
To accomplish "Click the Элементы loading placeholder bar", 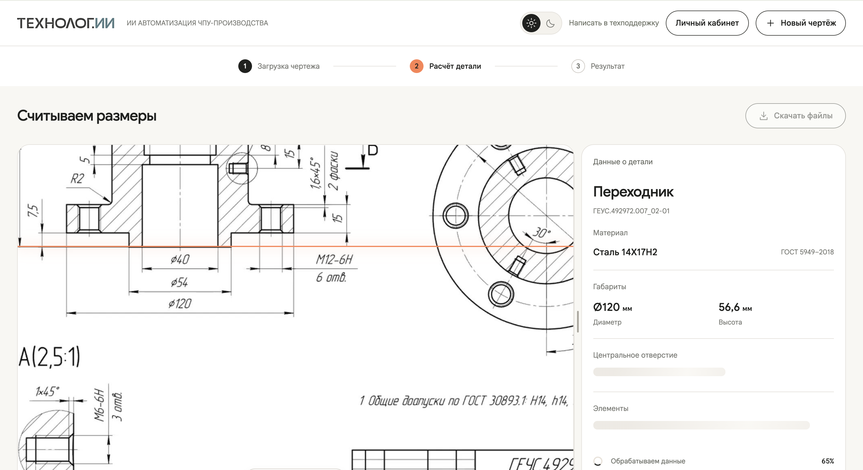I will [701, 425].
